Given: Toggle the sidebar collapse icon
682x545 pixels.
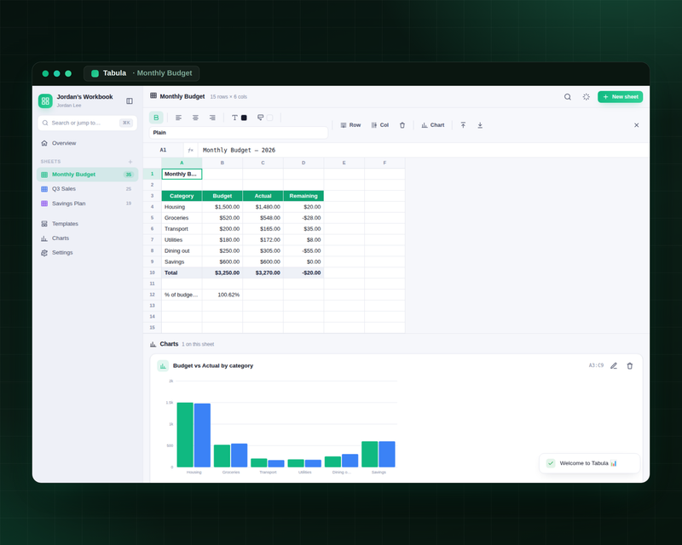Looking at the screenshot, I should [130, 100].
